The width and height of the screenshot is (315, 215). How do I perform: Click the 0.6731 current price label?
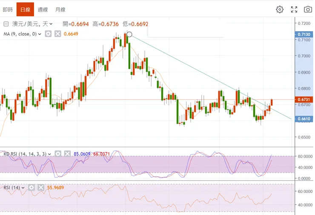pos(304,99)
